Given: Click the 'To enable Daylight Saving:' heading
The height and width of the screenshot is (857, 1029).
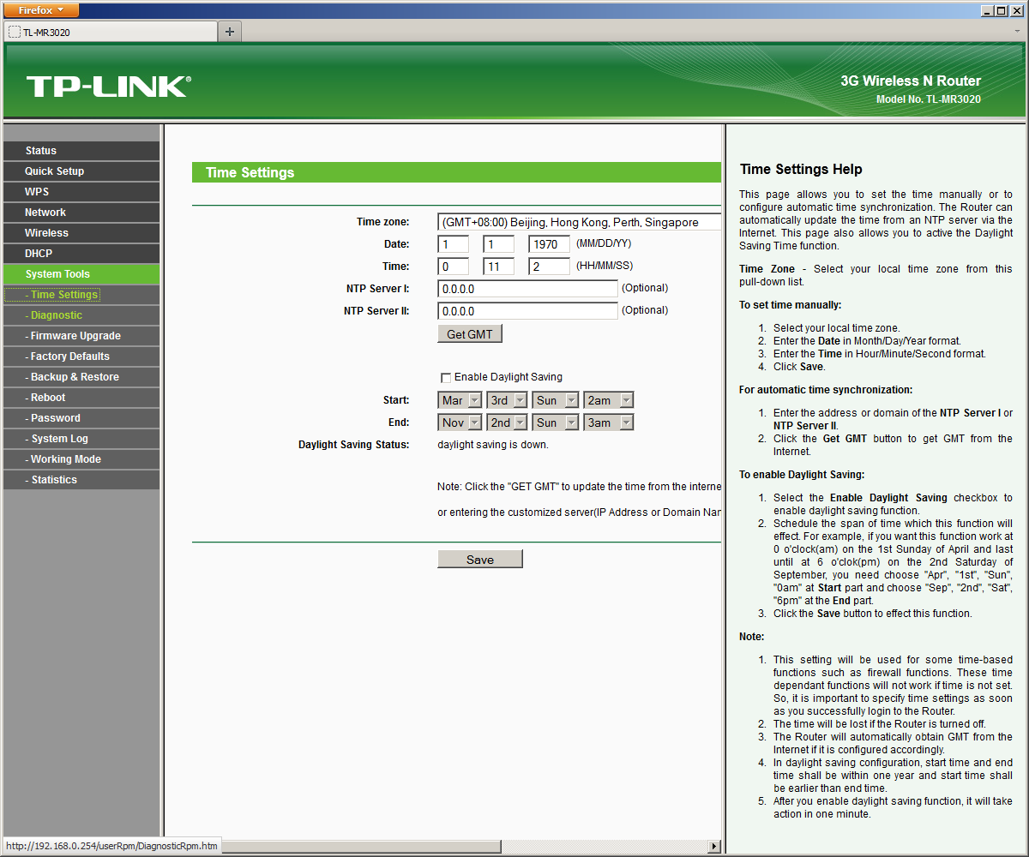Looking at the screenshot, I should point(802,474).
